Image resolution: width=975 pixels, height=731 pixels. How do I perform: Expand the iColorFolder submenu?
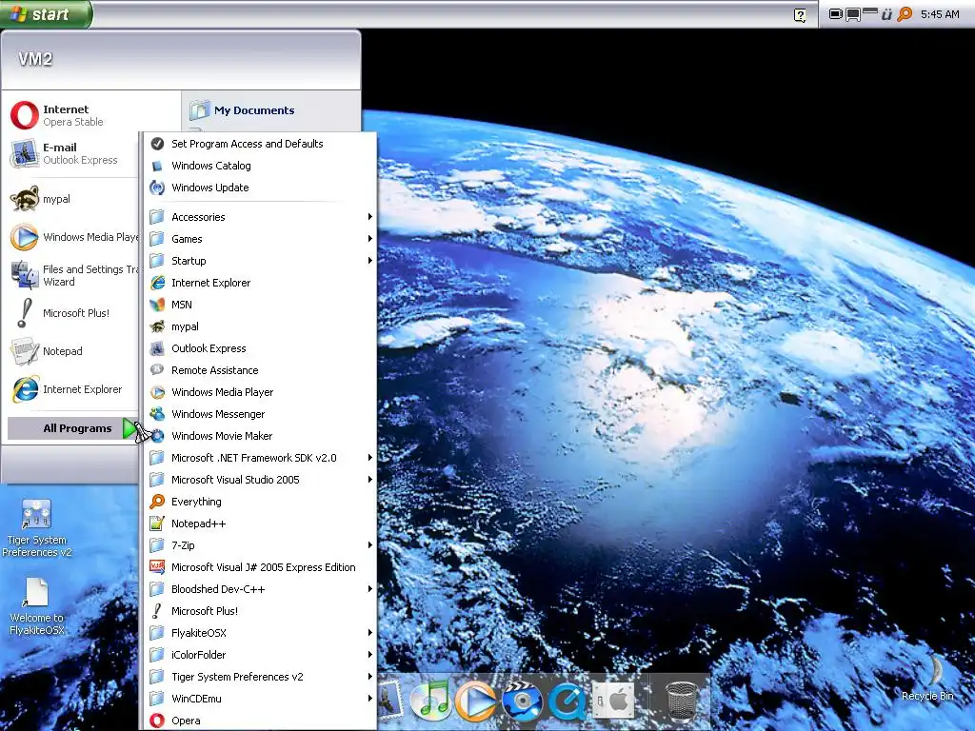click(259, 655)
